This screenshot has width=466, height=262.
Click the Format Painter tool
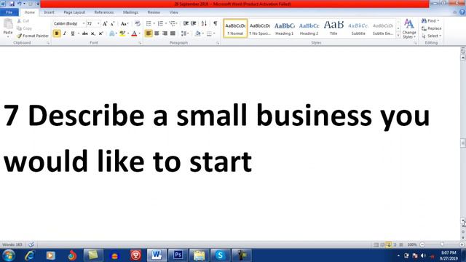33,36
